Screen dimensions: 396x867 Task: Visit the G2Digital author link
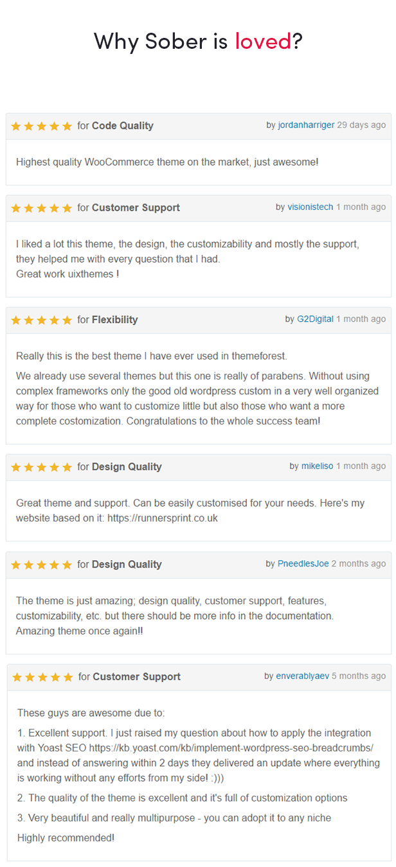[x=315, y=319]
